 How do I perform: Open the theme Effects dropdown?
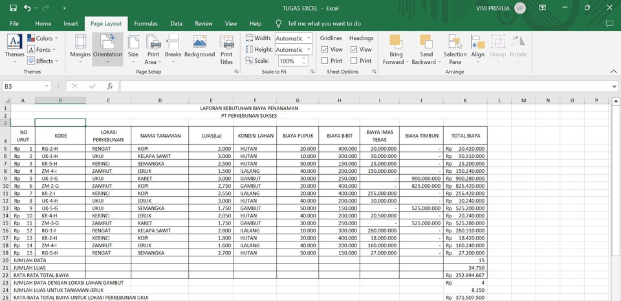click(43, 61)
